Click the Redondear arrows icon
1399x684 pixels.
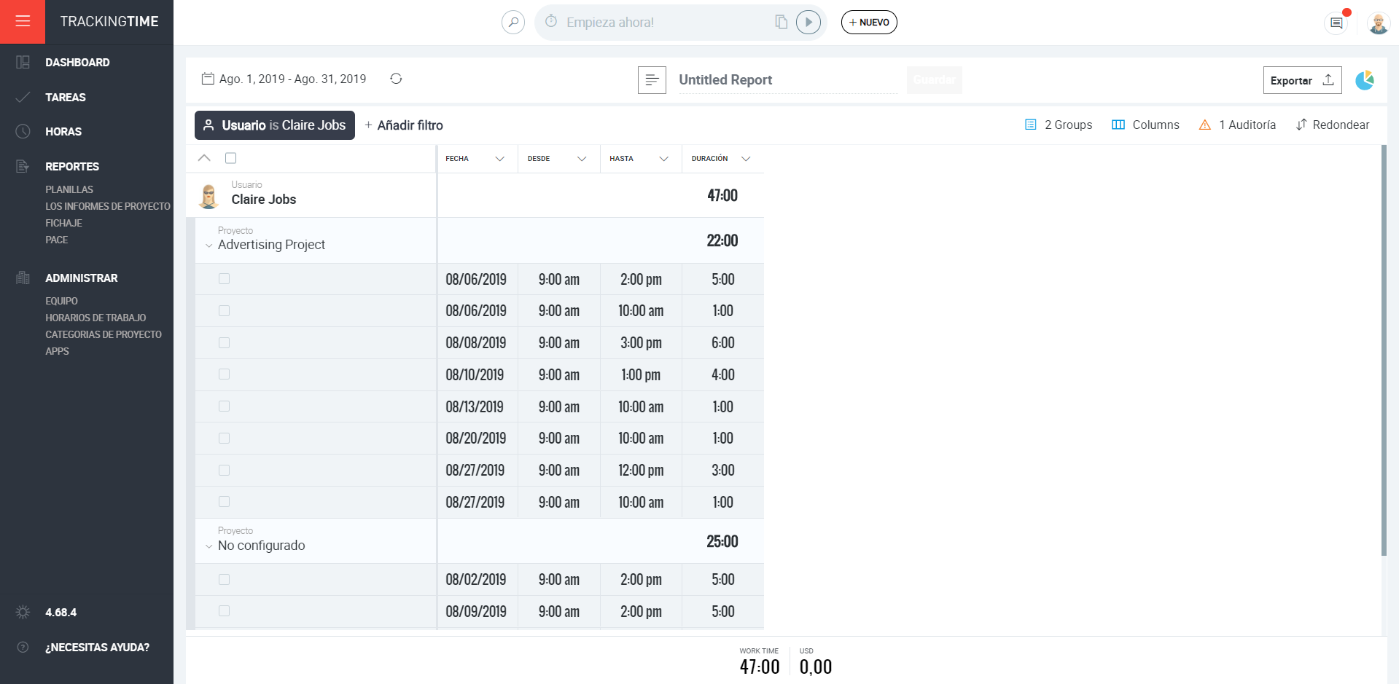(1301, 125)
